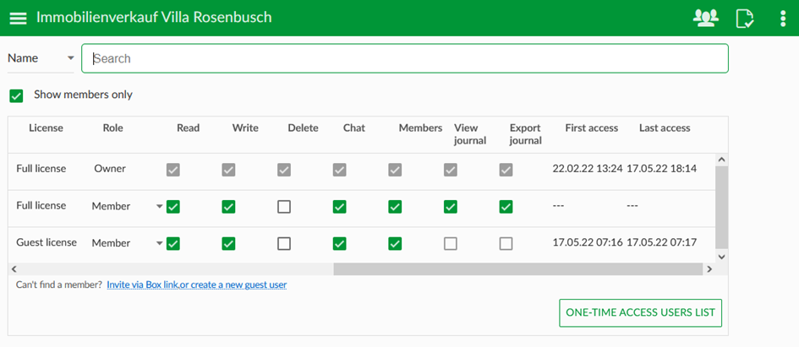The height and width of the screenshot is (347, 799).
Task: Click table scroll down arrow
Action: click(x=720, y=257)
